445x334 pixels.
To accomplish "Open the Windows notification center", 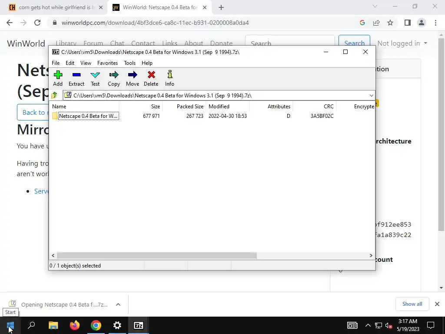I will pos(431,325).
